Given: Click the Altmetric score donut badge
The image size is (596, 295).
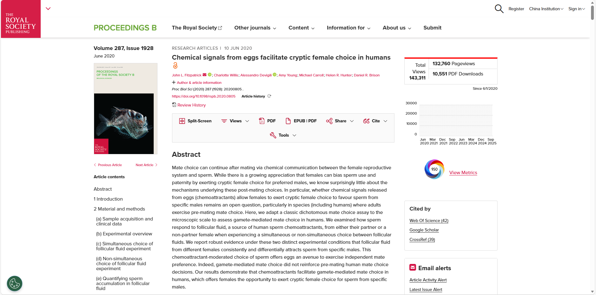Looking at the screenshot, I should pyautogui.click(x=434, y=169).
